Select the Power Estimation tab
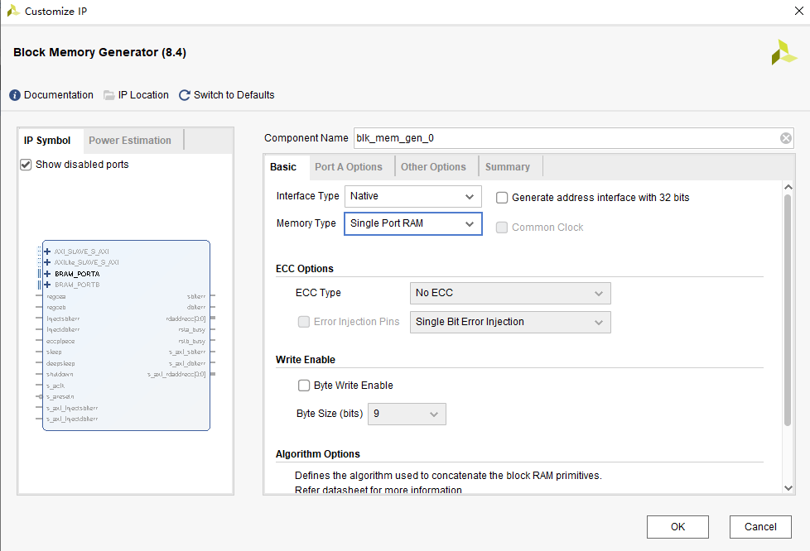This screenshot has height=551, width=810. tap(130, 141)
